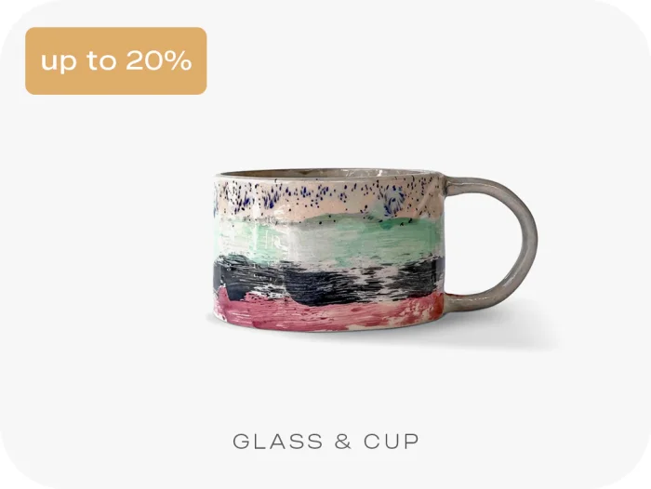651x489 pixels.
Task: Click the "20%" text inside orange badge
Action: pyautogui.click(x=159, y=60)
